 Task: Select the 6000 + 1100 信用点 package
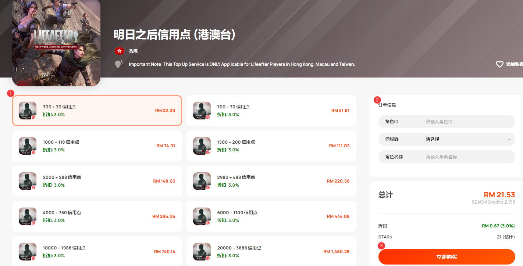(271, 216)
